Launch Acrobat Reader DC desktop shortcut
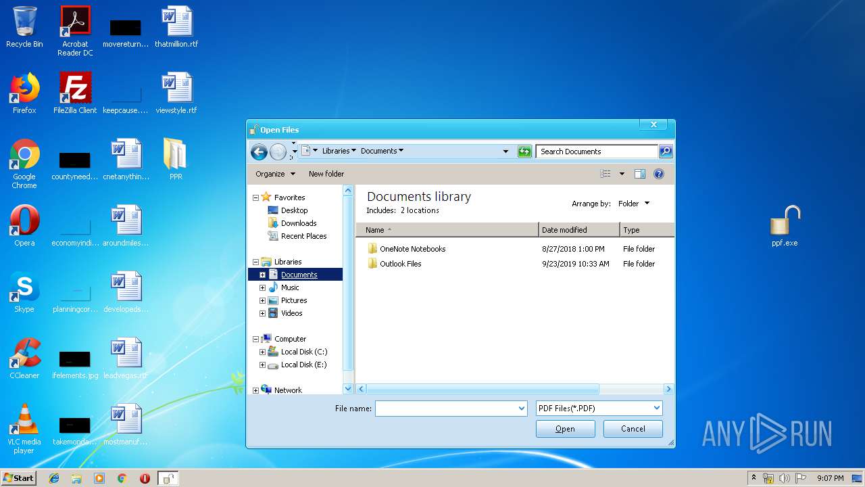This screenshot has width=865, height=487. coord(75,31)
